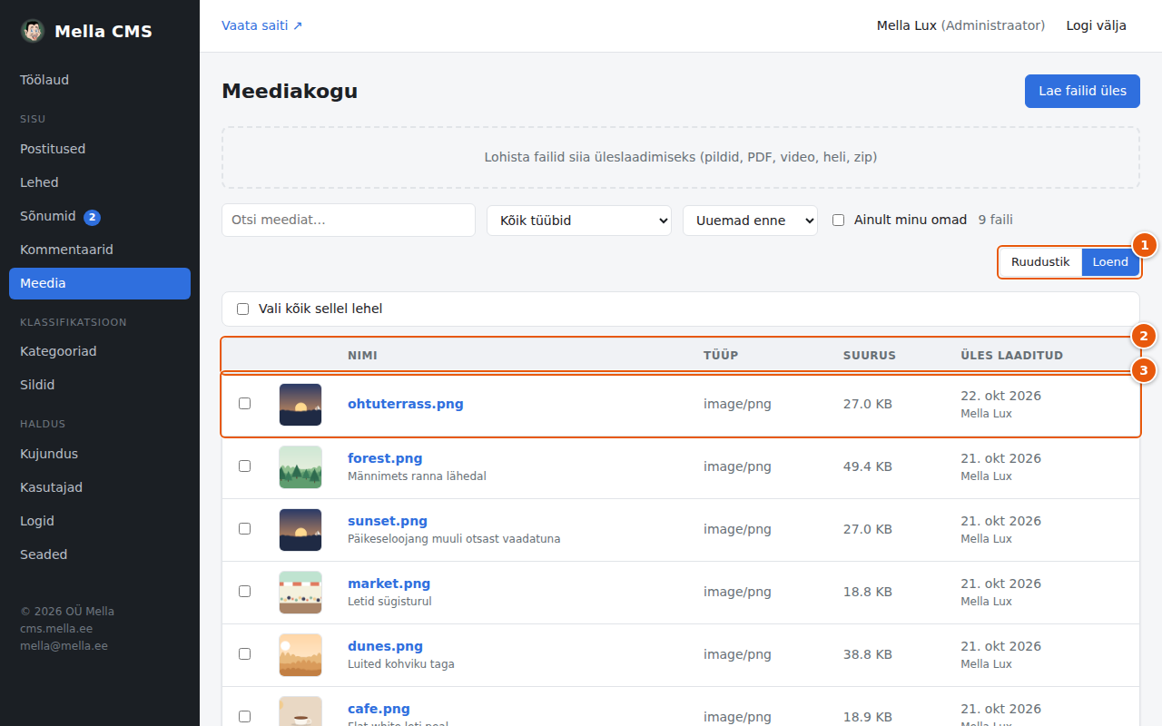Click the ÜLES LAADITUD column header
The image size is (1162, 726).
coord(1011,356)
